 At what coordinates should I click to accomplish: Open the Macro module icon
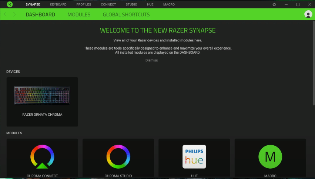click(270, 157)
